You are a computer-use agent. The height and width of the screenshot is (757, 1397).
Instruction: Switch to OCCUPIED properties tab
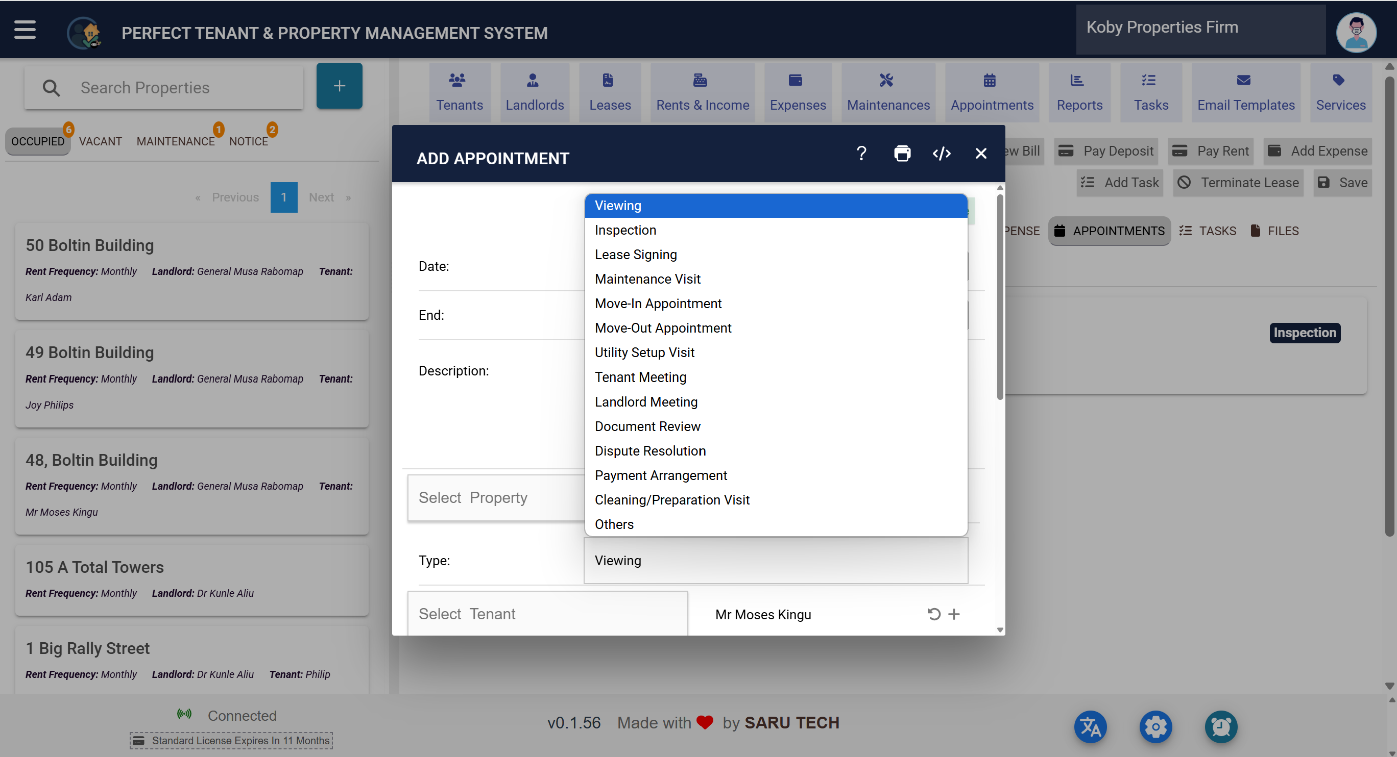tap(38, 141)
